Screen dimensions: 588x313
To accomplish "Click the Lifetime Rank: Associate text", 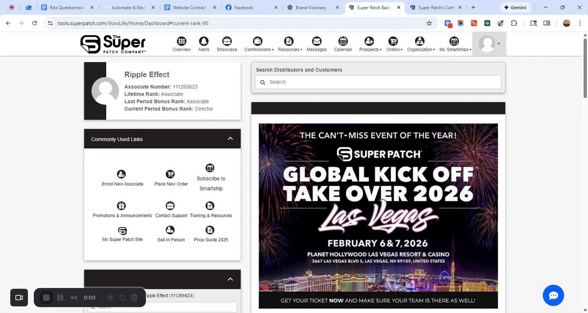I will 154,94.
